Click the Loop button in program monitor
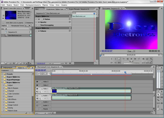 coord(143,59)
